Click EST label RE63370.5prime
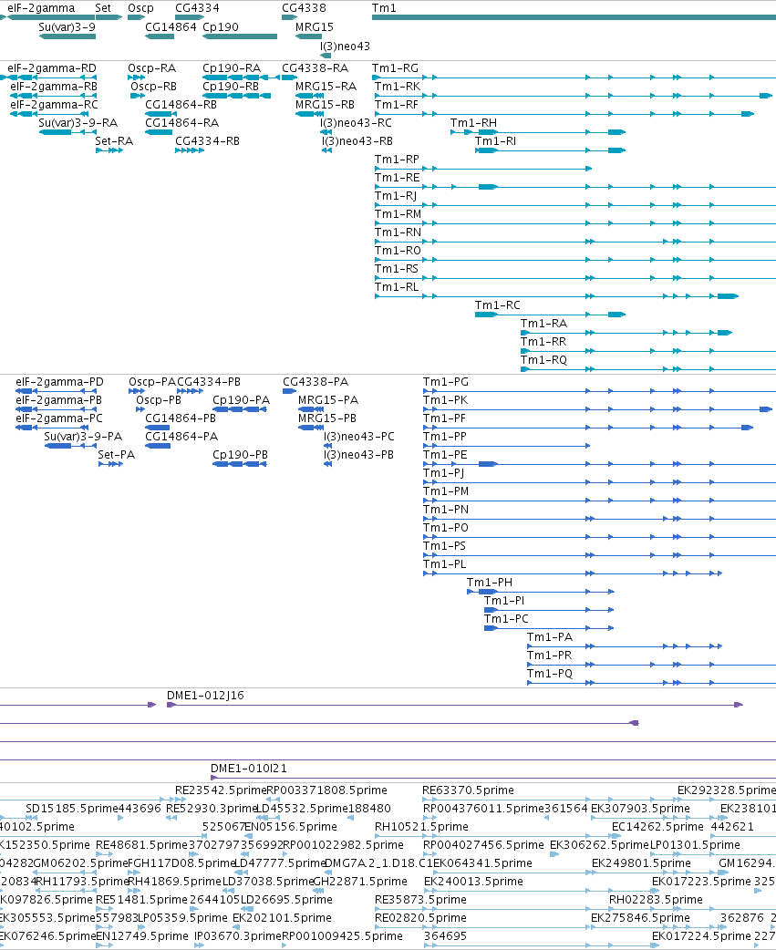 pyautogui.click(x=469, y=790)
